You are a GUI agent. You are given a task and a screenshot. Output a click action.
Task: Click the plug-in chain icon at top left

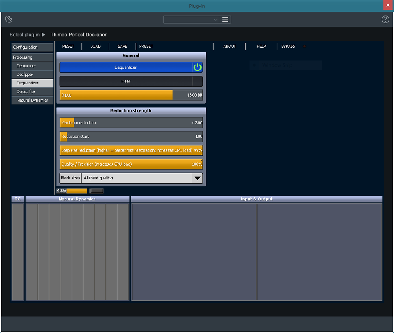pyautogui.click(x=9, y=19)
